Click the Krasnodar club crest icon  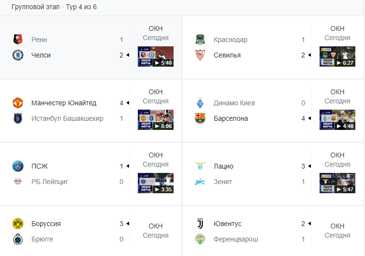coord(200,40)
